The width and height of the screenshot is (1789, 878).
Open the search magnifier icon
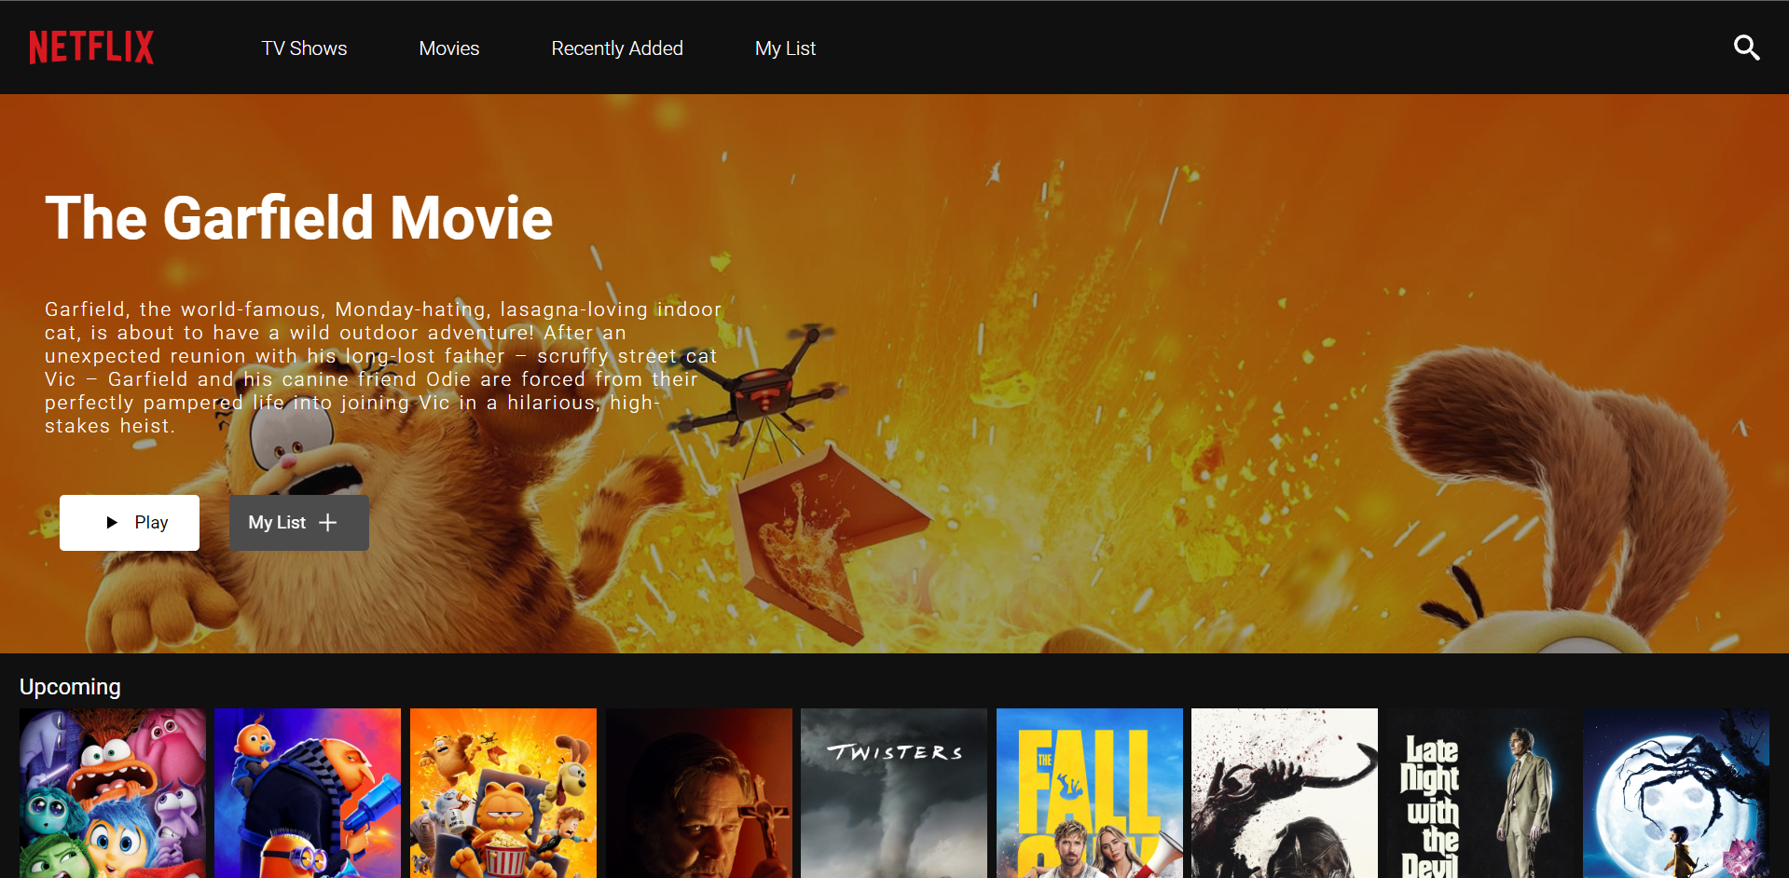coord(1746,48)
